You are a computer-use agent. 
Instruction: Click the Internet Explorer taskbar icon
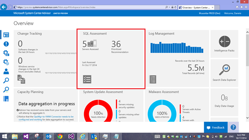click(82, 136)
